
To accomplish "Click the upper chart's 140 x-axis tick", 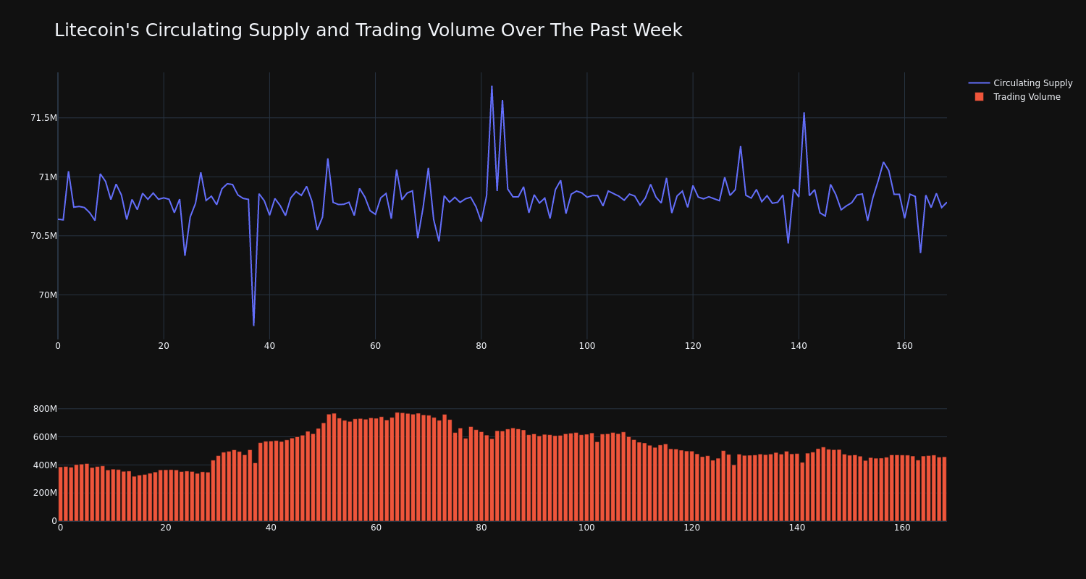I will pyautogui.click(x=799, y=346).
